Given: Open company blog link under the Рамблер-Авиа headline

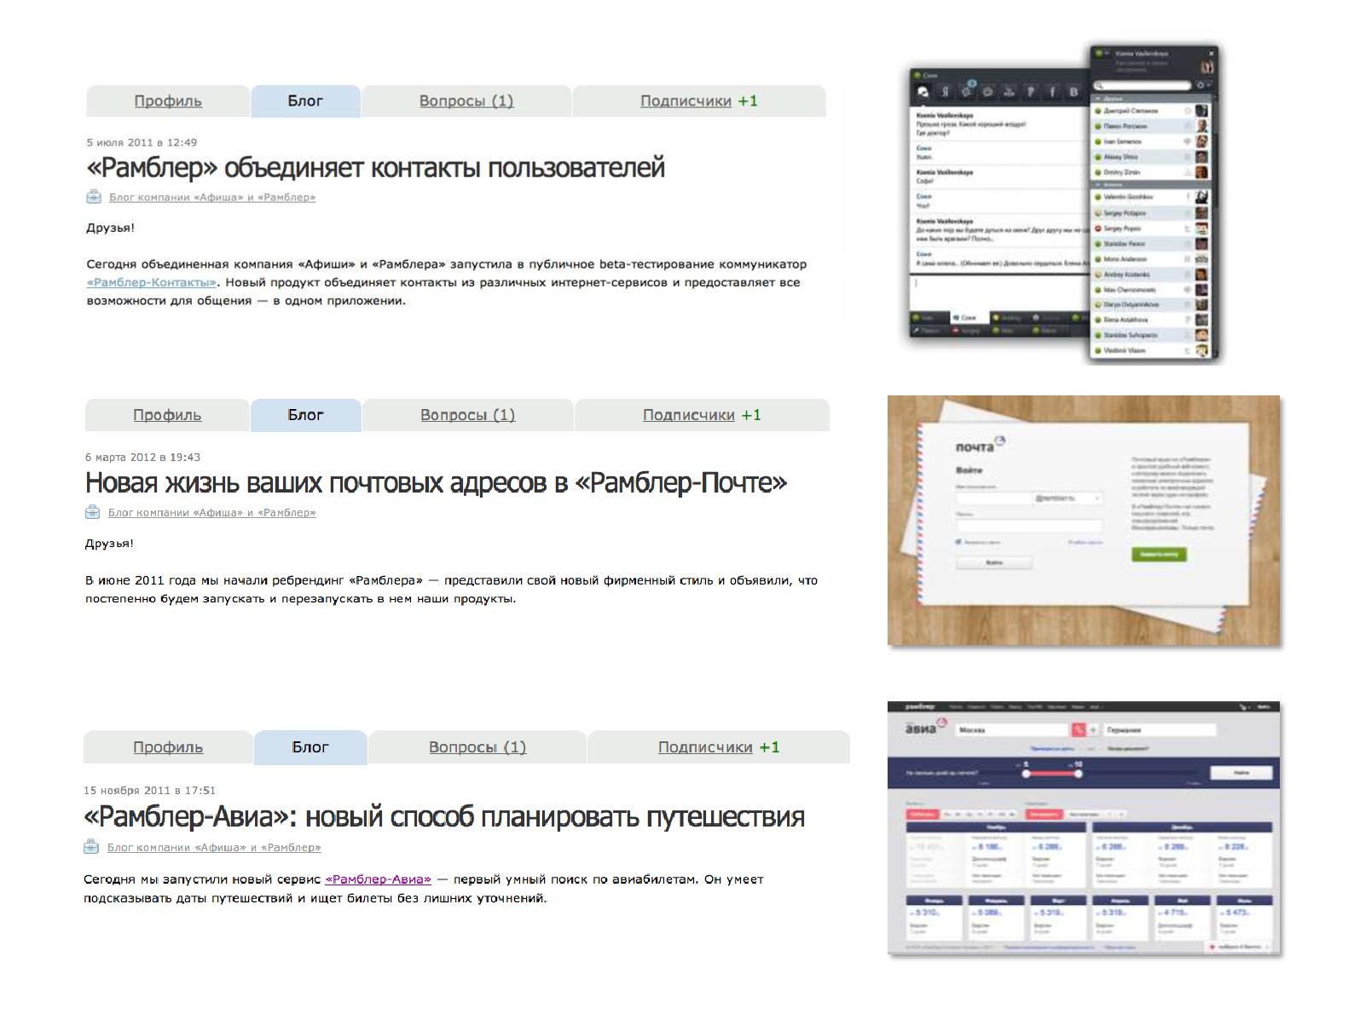Looking at the screenshot, I should point(214,847).
